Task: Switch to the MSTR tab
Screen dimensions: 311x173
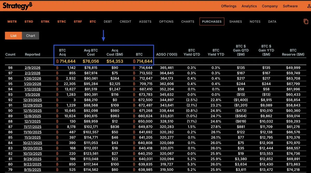Action: point(12,22)
